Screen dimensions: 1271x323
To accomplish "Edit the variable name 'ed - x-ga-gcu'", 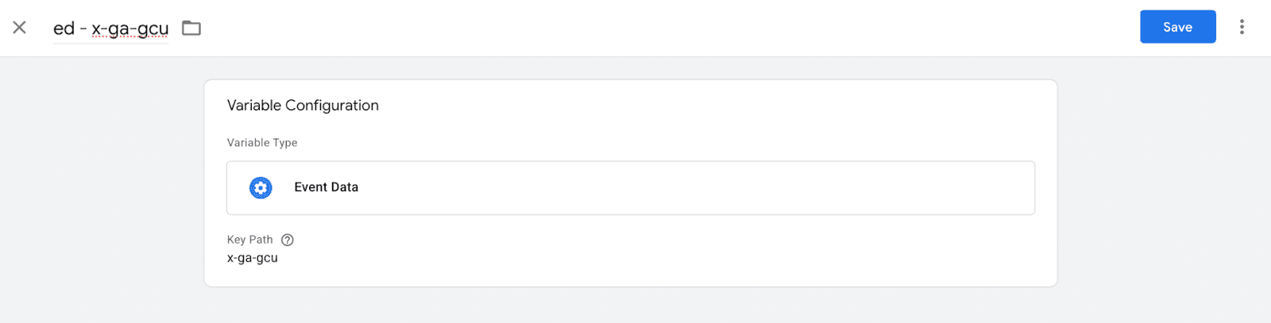I will 110,29.
